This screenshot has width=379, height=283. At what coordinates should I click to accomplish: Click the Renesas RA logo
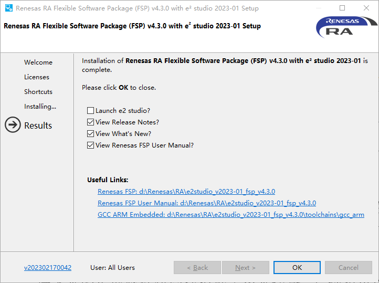point(346,27)
